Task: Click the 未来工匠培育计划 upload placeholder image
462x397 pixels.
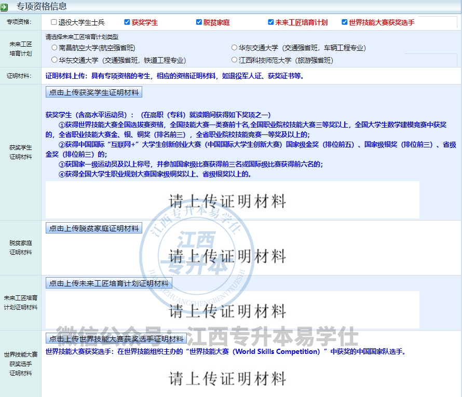Action: click(x=233, y=310)
